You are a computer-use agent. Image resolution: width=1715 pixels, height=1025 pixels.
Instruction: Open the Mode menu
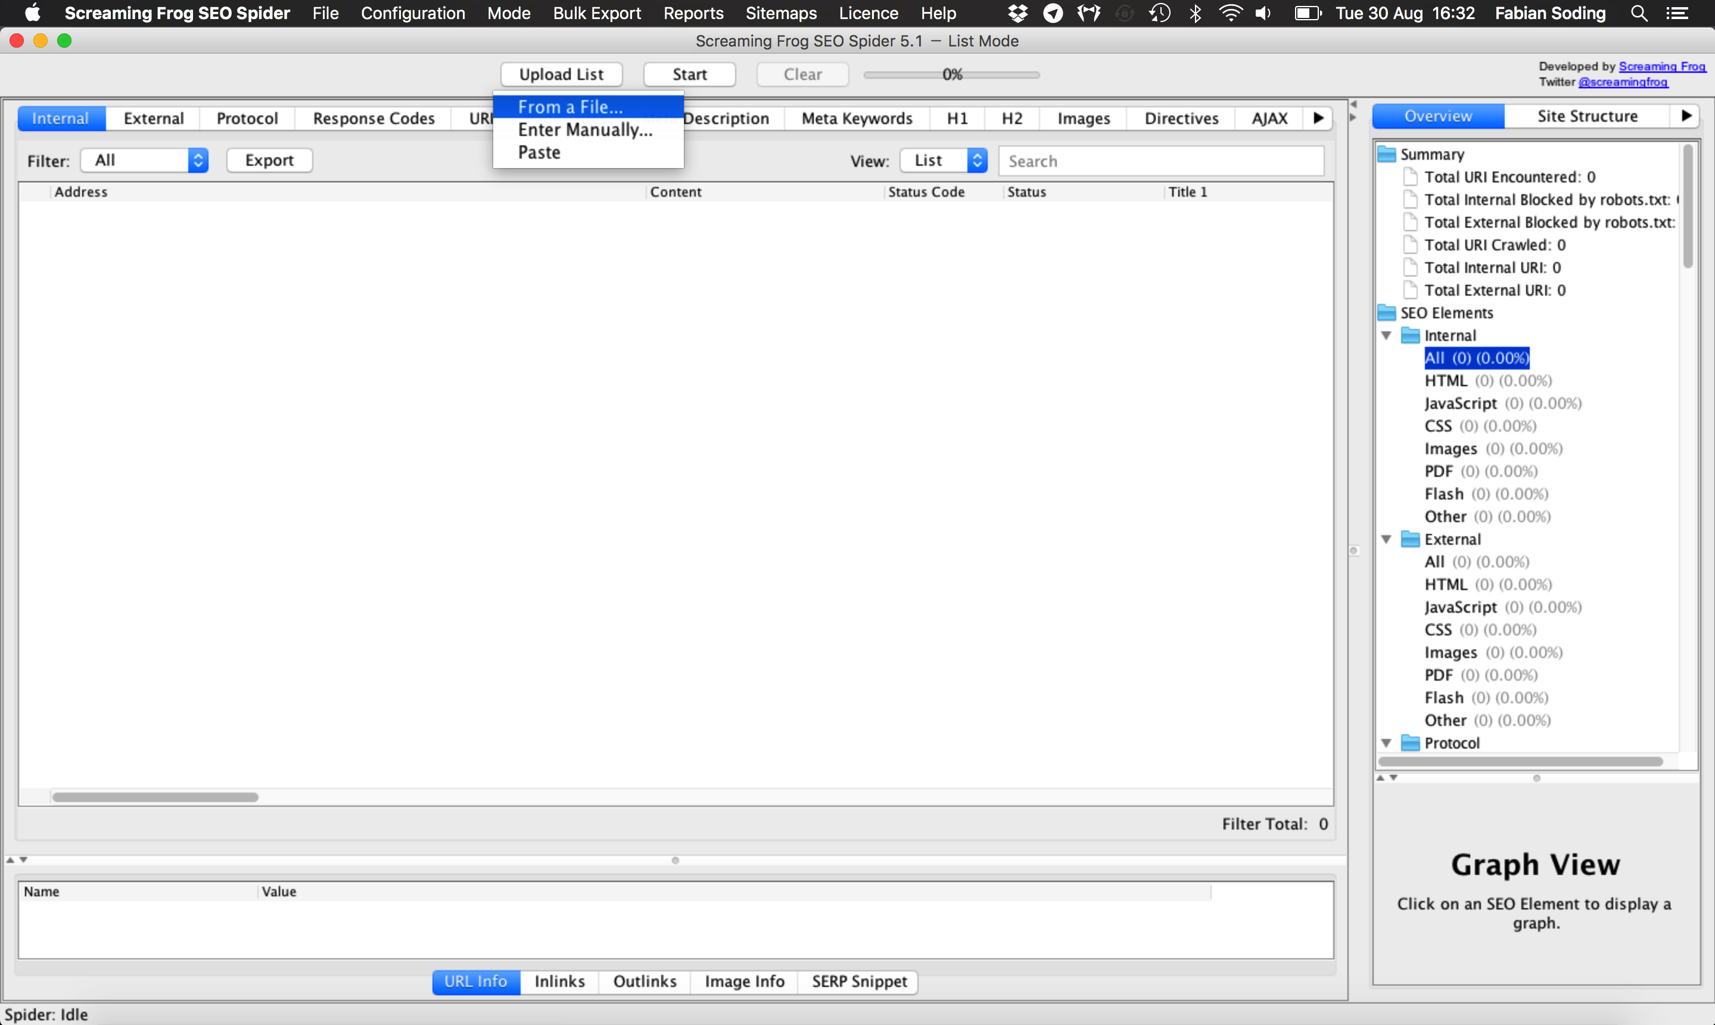tap(509, 13)
